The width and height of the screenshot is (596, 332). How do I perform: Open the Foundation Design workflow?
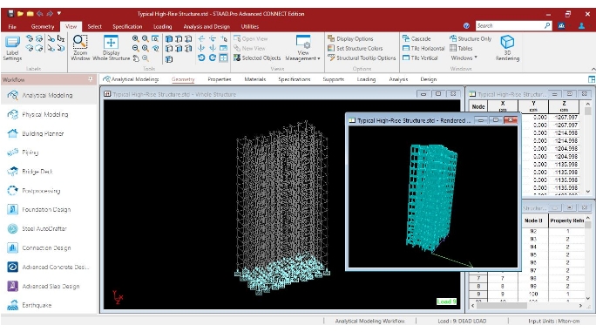(x=46, y=209)
